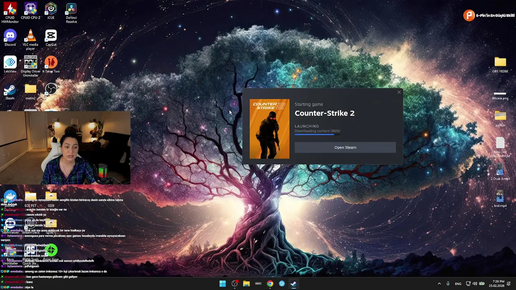This screenshot has width=516, height=290.
Task: Launch It Takes Two shortcut
Action: point(51,64)
